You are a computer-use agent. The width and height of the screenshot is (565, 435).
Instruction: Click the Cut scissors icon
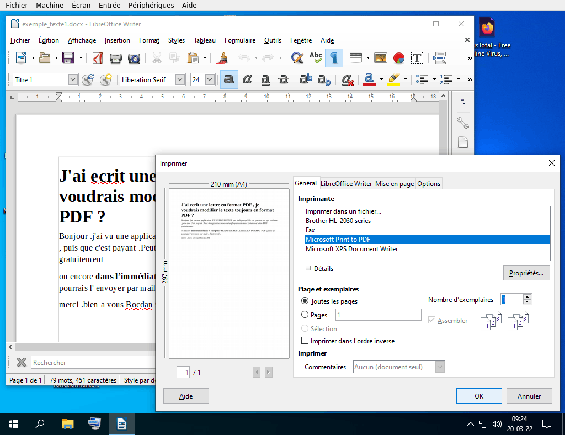click(157, 58)
